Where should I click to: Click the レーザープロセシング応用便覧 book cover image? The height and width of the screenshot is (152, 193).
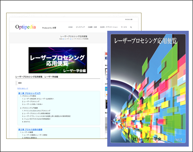(x=148, y=89)
